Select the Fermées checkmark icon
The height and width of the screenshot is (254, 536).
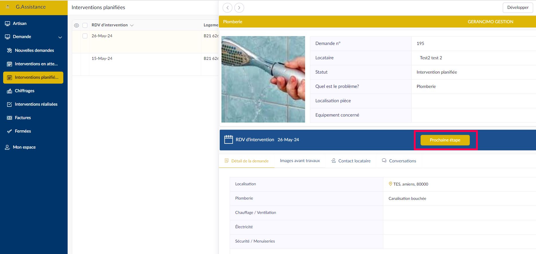click(9, 131)
